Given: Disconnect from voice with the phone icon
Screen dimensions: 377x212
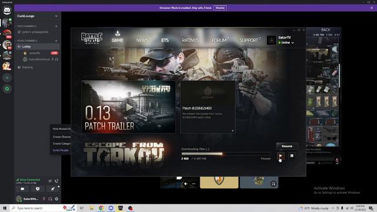Looking at the screenshot, I should point(57,181).
